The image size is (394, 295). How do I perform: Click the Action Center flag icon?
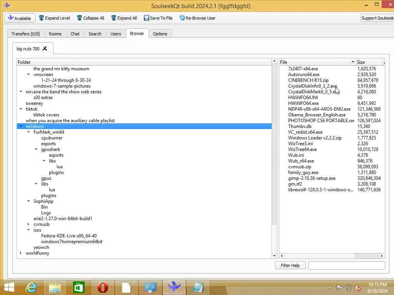coord(339,288)
